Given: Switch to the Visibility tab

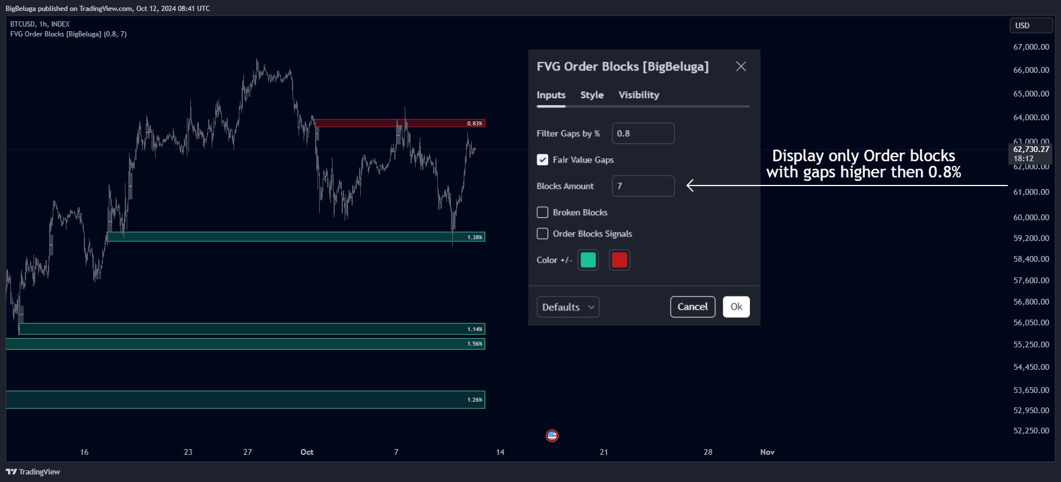Looking at the screenshot, I should [638, 95].
